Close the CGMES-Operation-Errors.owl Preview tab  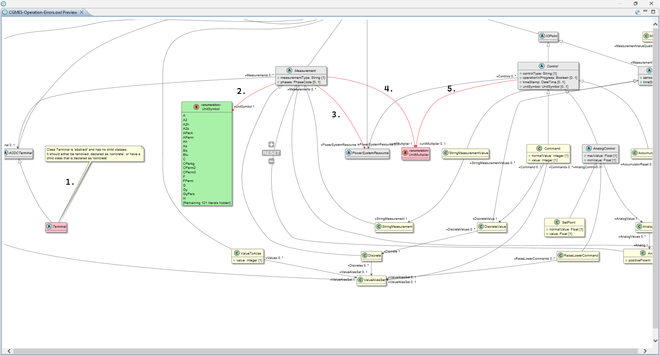tap(82, 12)
